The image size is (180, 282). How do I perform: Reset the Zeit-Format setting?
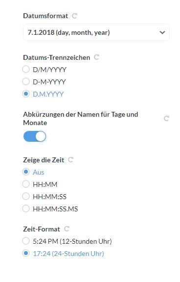[67, 229]
